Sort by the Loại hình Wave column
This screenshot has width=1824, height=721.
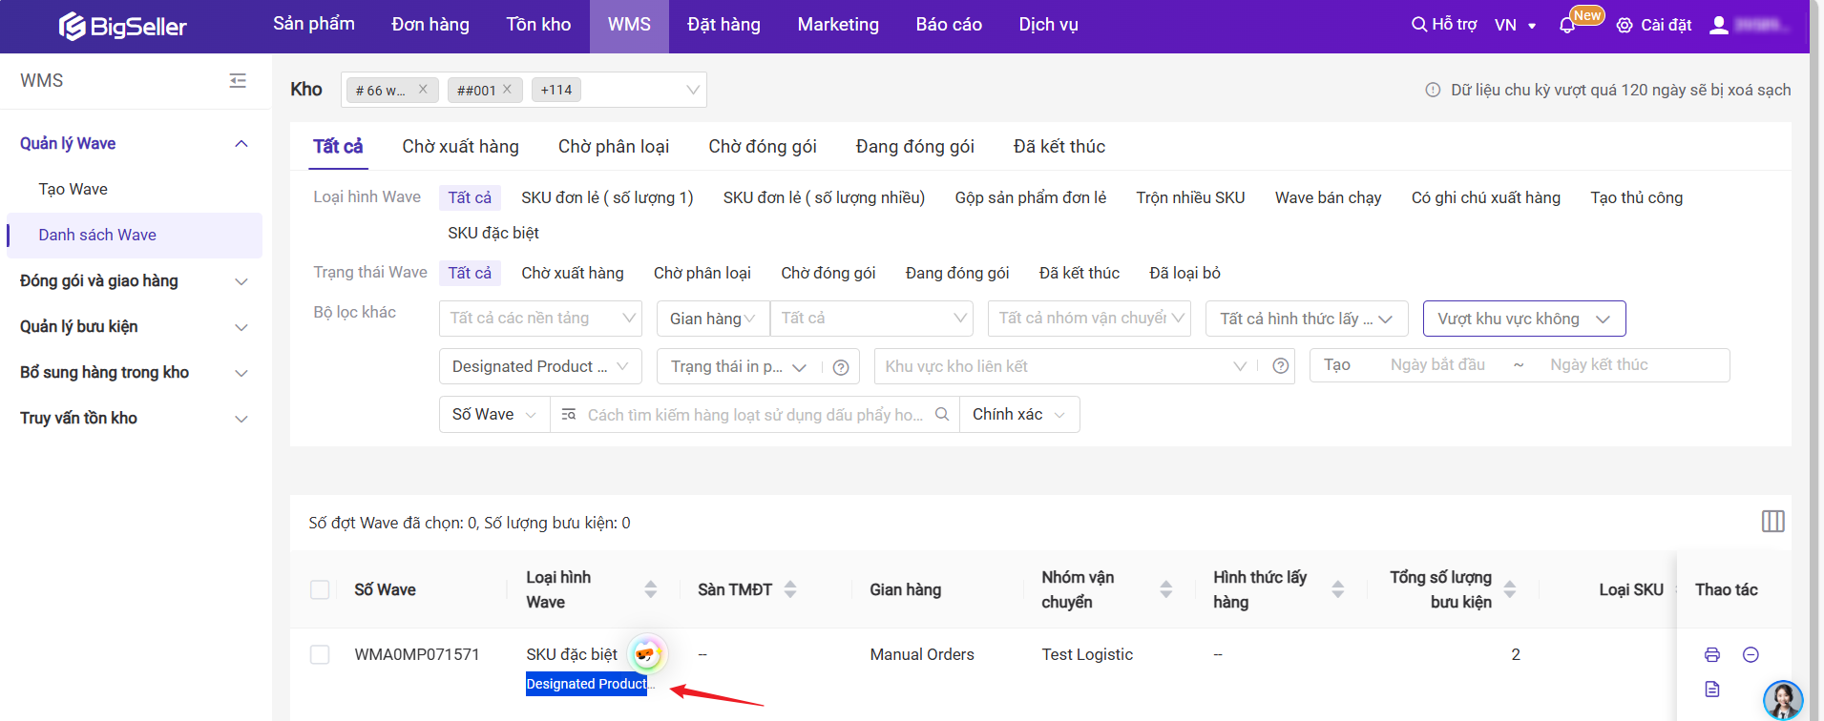tap(650, 589)
